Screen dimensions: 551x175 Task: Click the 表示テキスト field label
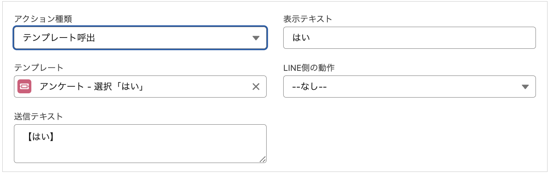pyautogui.click(x=308, y=19)
